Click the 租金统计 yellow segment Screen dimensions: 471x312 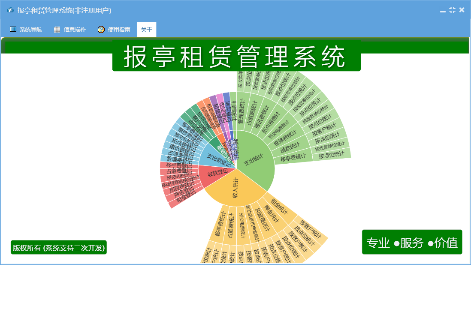279,207
